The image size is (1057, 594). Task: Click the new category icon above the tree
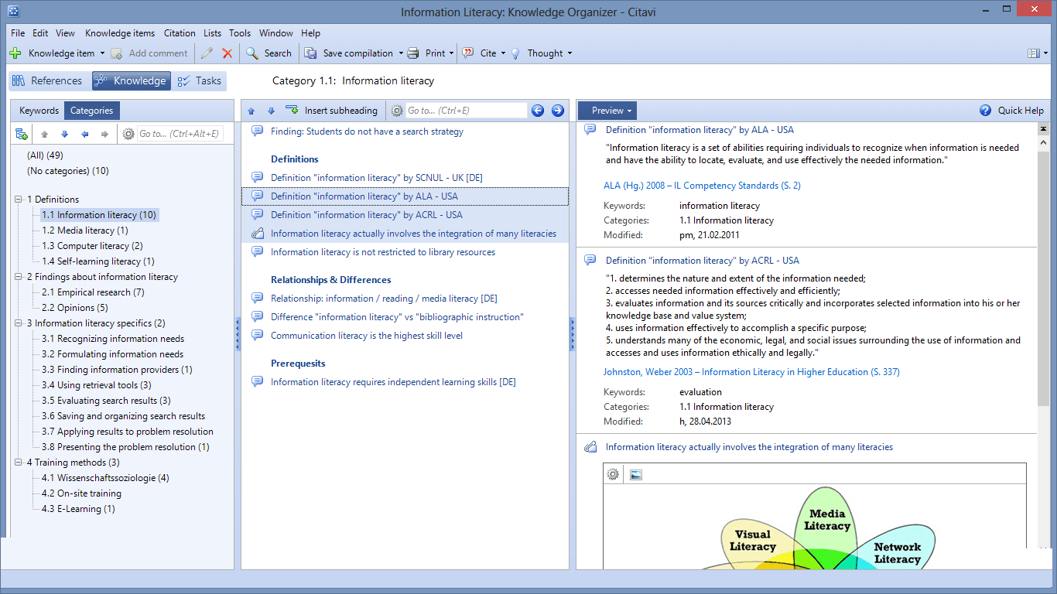(x=22, y=134)
